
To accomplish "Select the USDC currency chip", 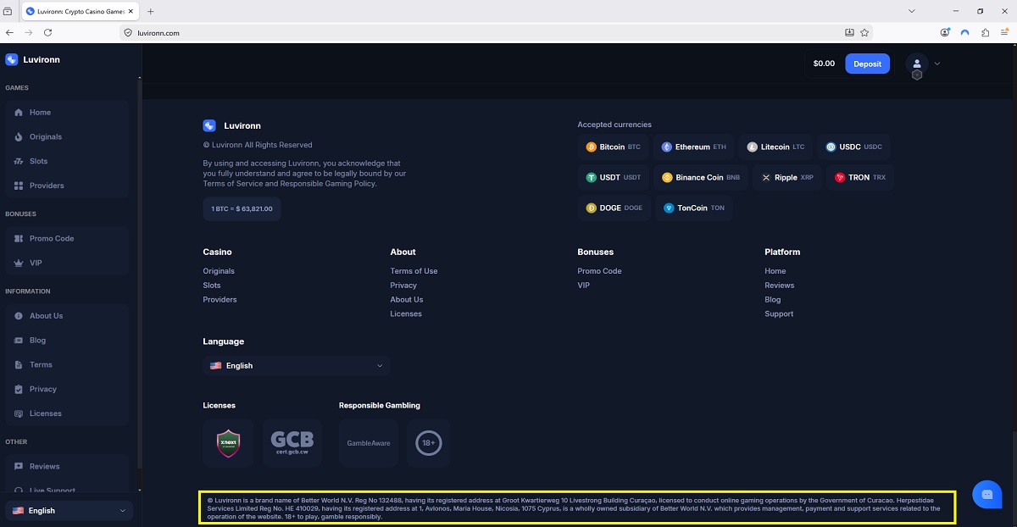I will [x=854, y=147].
